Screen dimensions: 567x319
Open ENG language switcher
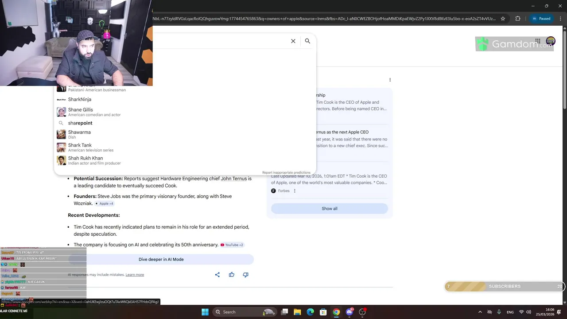click(x=510, y=312)
